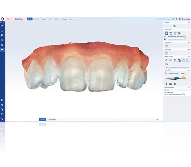The height and width of the screenshot is (167, 191).
Task: Open the imaging card sidebar icon
Action: coord(2,35)
